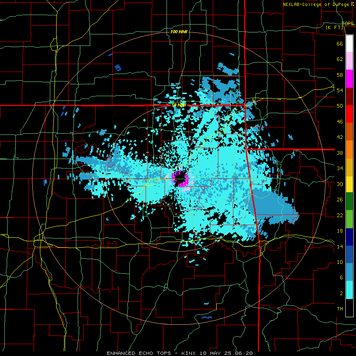
Task: Click the '100 NMI' range ring label
Action: click(179, 32)
